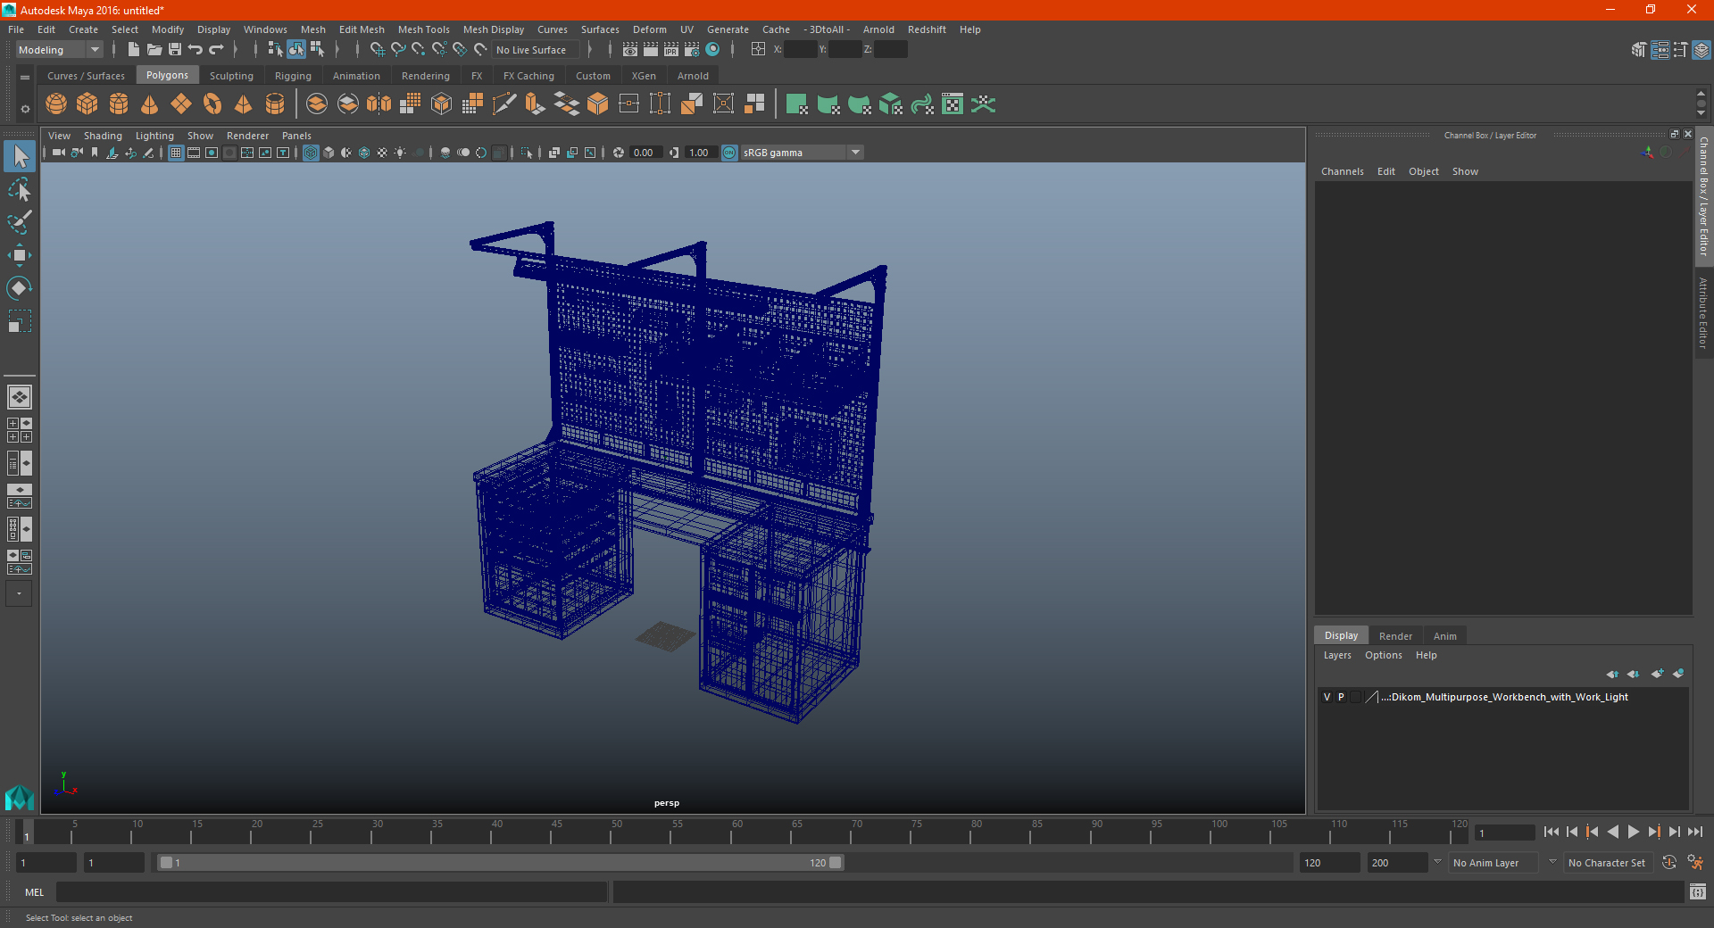
Task: Open Layers menu in layer editor
Action: pos(1337,655)
